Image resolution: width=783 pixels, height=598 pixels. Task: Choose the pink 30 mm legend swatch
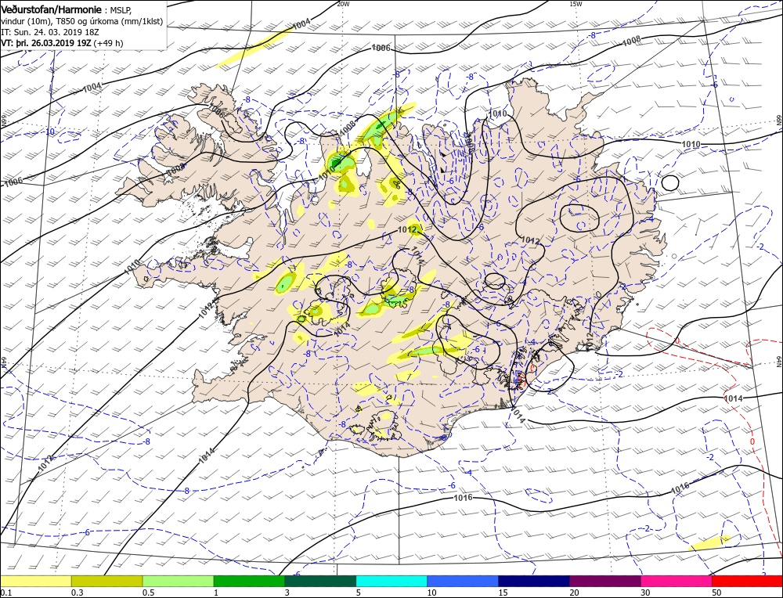tap(677, 581)
